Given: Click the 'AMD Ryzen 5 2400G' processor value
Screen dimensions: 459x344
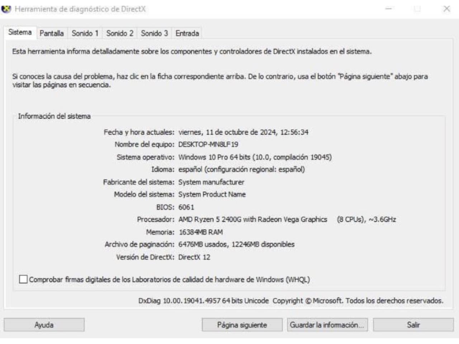Looking at the screenshot, I should click(x=210, y=219).
